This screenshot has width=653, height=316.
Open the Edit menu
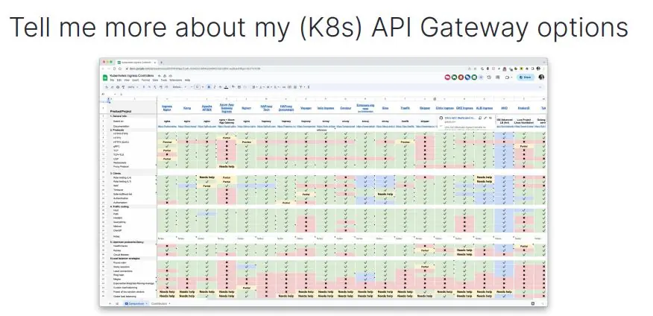point(119,80)
